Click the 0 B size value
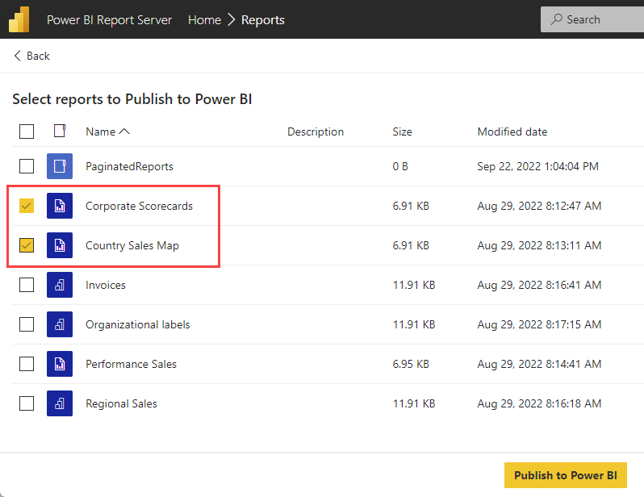Image resolution: width=644 pixels, height=497 pixels. (x=400, y=166)
